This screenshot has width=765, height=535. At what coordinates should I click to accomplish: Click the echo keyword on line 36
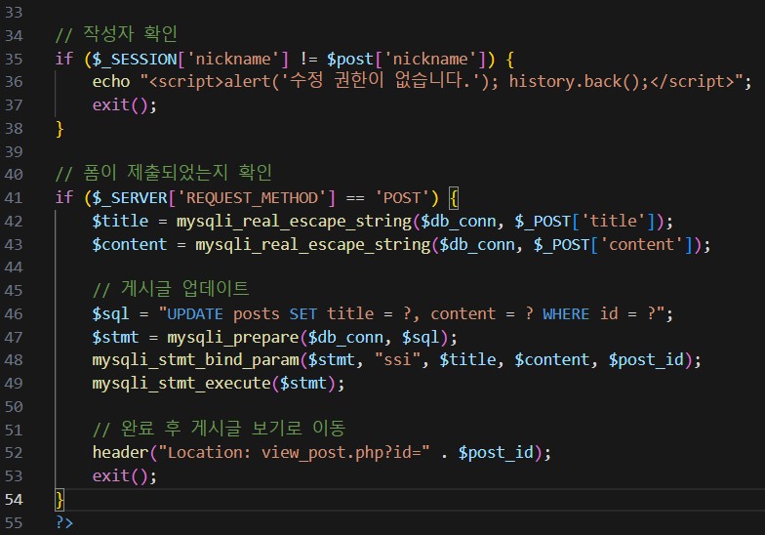111,82
